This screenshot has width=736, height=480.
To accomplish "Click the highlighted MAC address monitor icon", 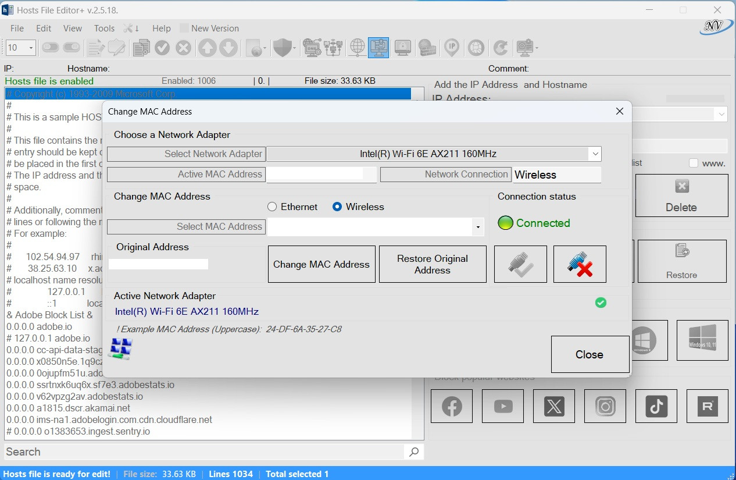I will (x=378, y=48).
